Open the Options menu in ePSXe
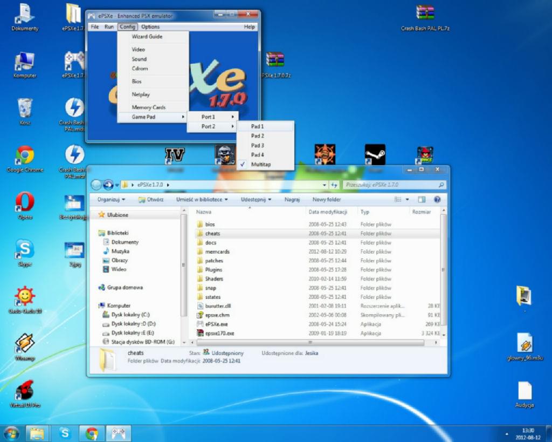552x442 pixels. coord(150,27)
